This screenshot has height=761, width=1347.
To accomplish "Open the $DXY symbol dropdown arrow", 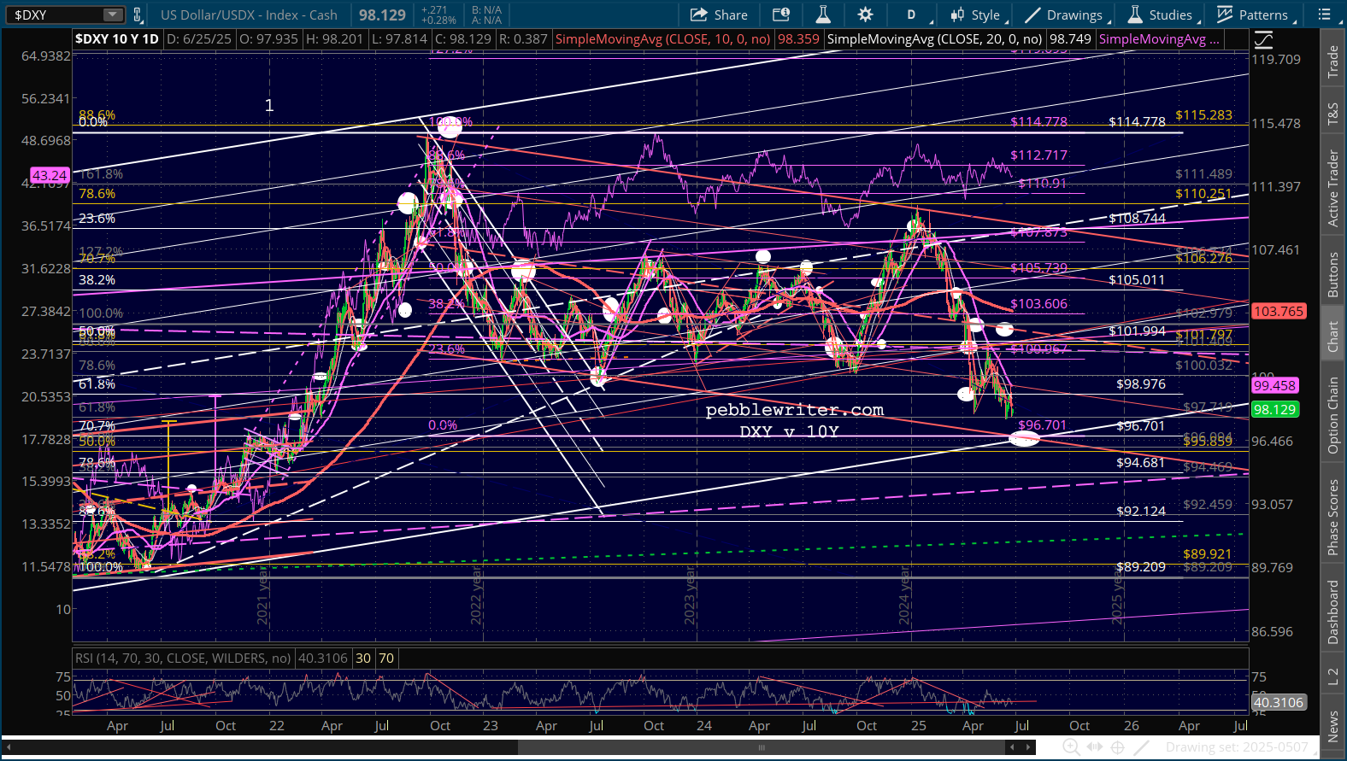I will (112, 15).
